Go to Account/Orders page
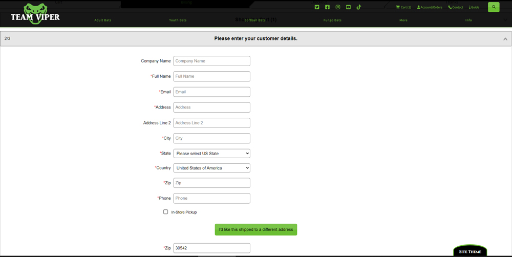The width and height of the screenshot is (512, 257). pos(430,7)
